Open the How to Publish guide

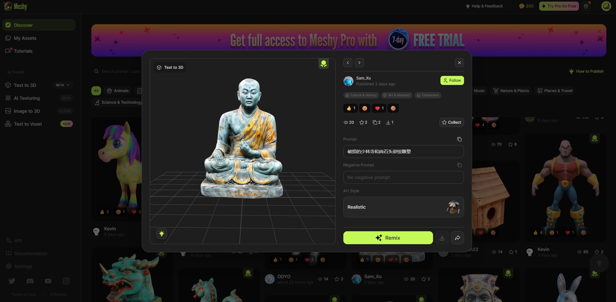tap(586, 71)
